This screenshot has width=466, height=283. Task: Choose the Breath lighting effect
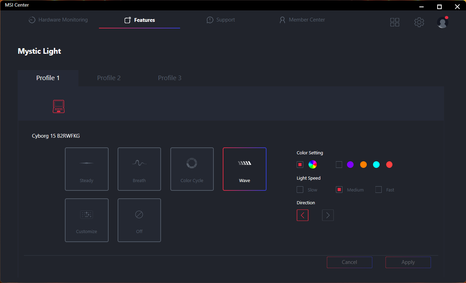tap(139, 169)
